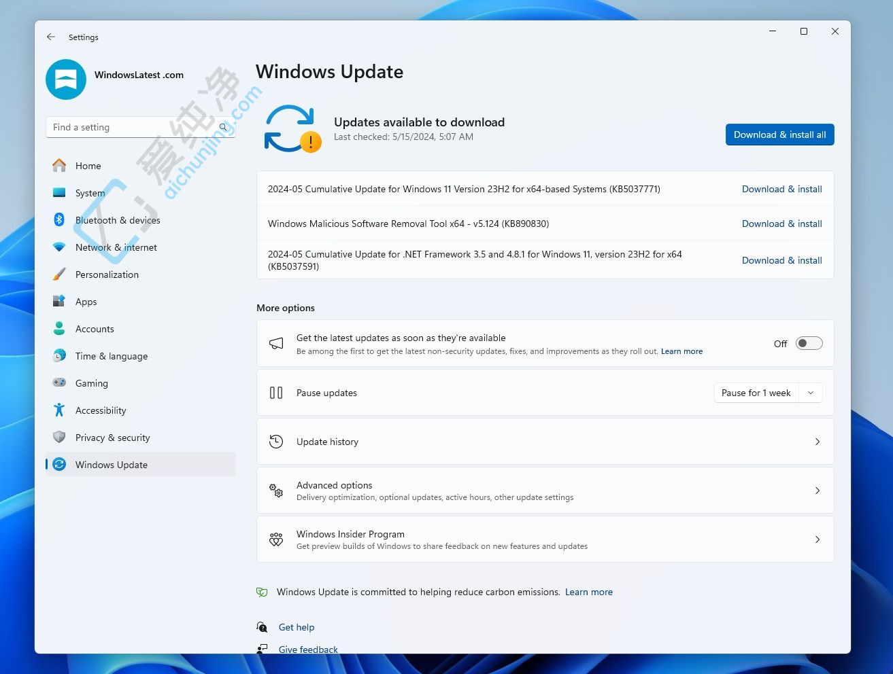Screen dimensions: 893x674
Task: Click Updates available to download heading
Action: click(x=419, y=122)
